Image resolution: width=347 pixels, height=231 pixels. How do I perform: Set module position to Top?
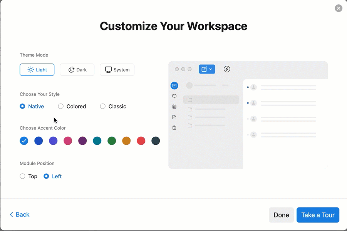[22, 176]
